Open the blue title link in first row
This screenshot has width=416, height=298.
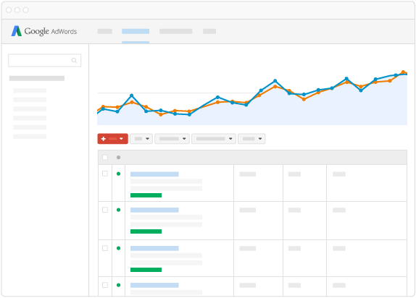click(x=154, y=174)
